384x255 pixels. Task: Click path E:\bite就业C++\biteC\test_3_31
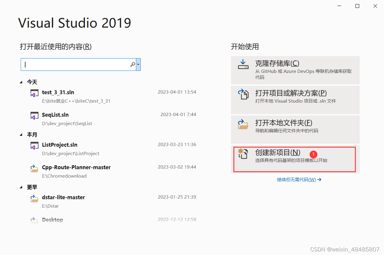click(x=76, y=101)
